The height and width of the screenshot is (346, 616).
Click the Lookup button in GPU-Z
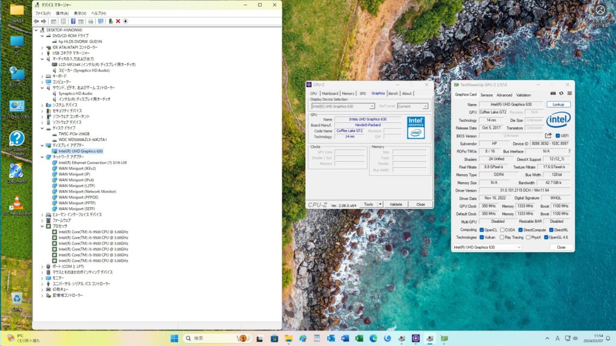tap(558, 104)
